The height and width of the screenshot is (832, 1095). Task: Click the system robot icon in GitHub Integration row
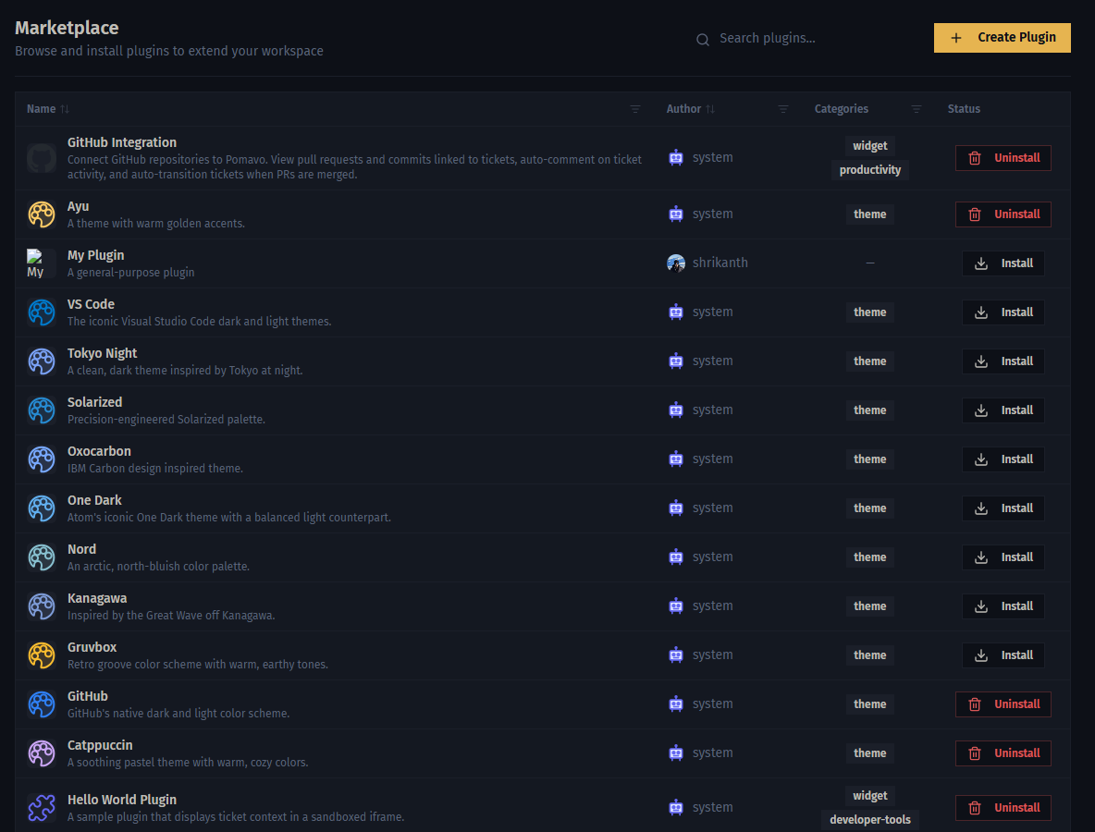point(675,158)
